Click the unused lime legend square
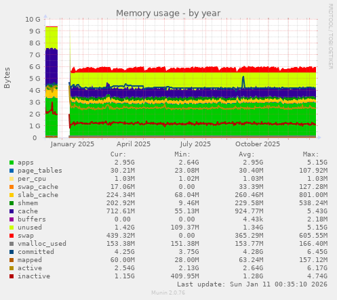Image resolution: width=337 pixels, height=300 pixels. (x=12, y=228)
